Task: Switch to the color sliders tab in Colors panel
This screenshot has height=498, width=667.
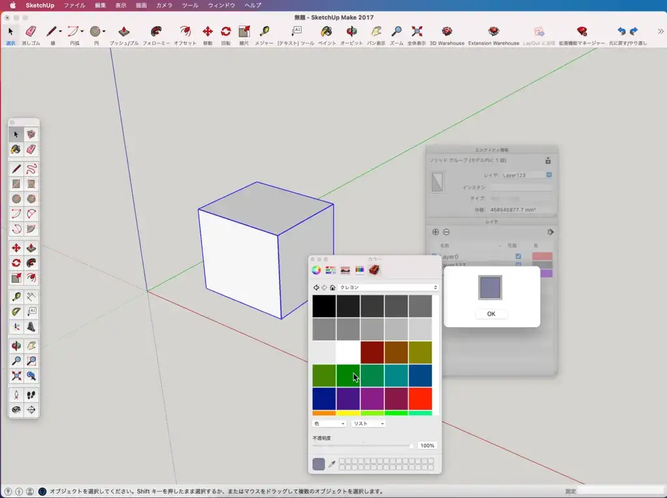Action: [330, 270]
